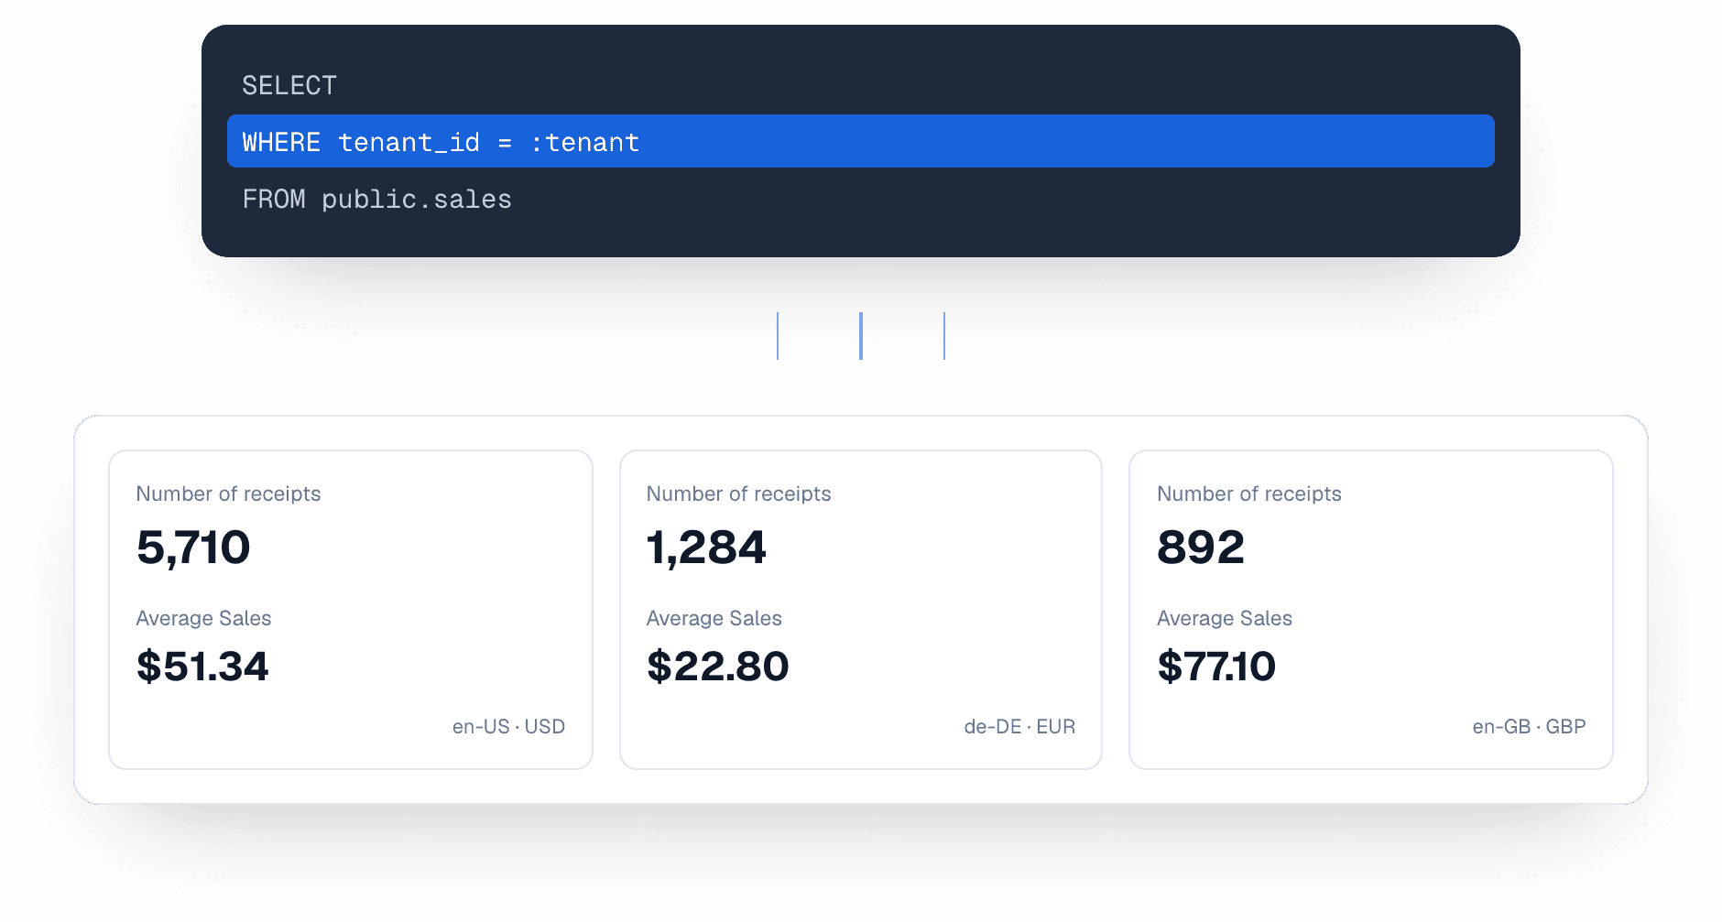Click 'Average Sales' label in the en-US card
Viewport: 1722px width, 922px height.
pyautogui.click(x=203, y=618)
